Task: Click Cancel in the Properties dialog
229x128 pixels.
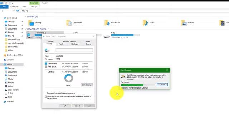Action: click(x=77, y=106)
